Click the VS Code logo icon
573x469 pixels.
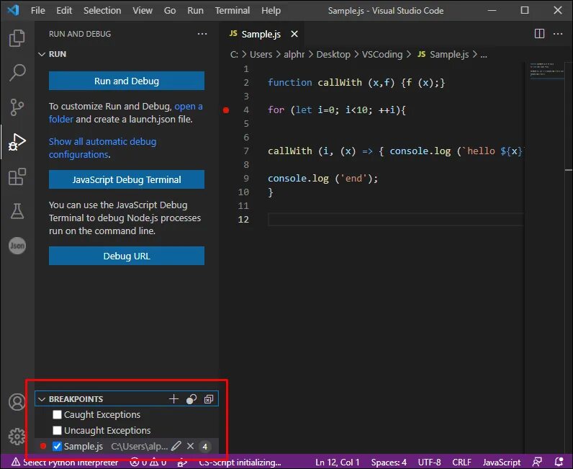[x=13, y=10]
